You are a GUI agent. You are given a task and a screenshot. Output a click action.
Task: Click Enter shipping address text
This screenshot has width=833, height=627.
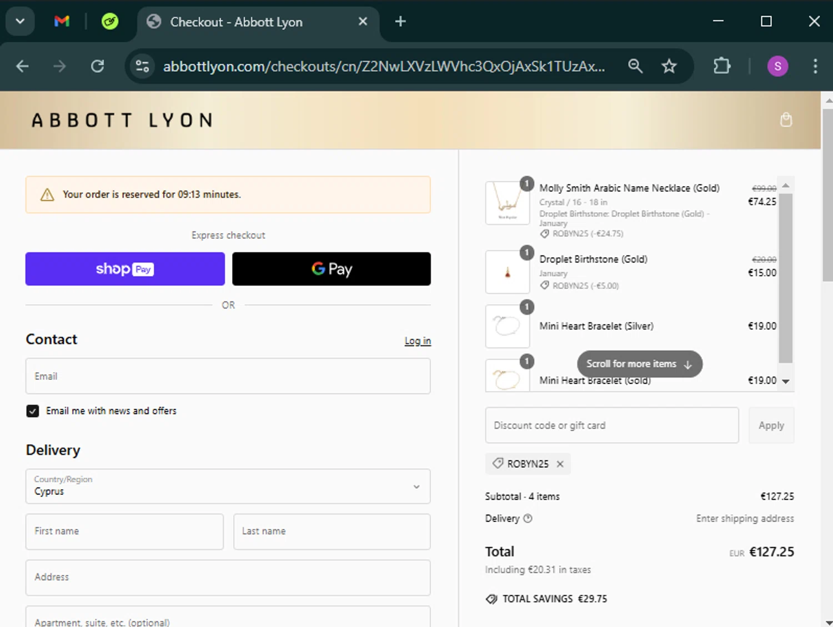(745, 518)
